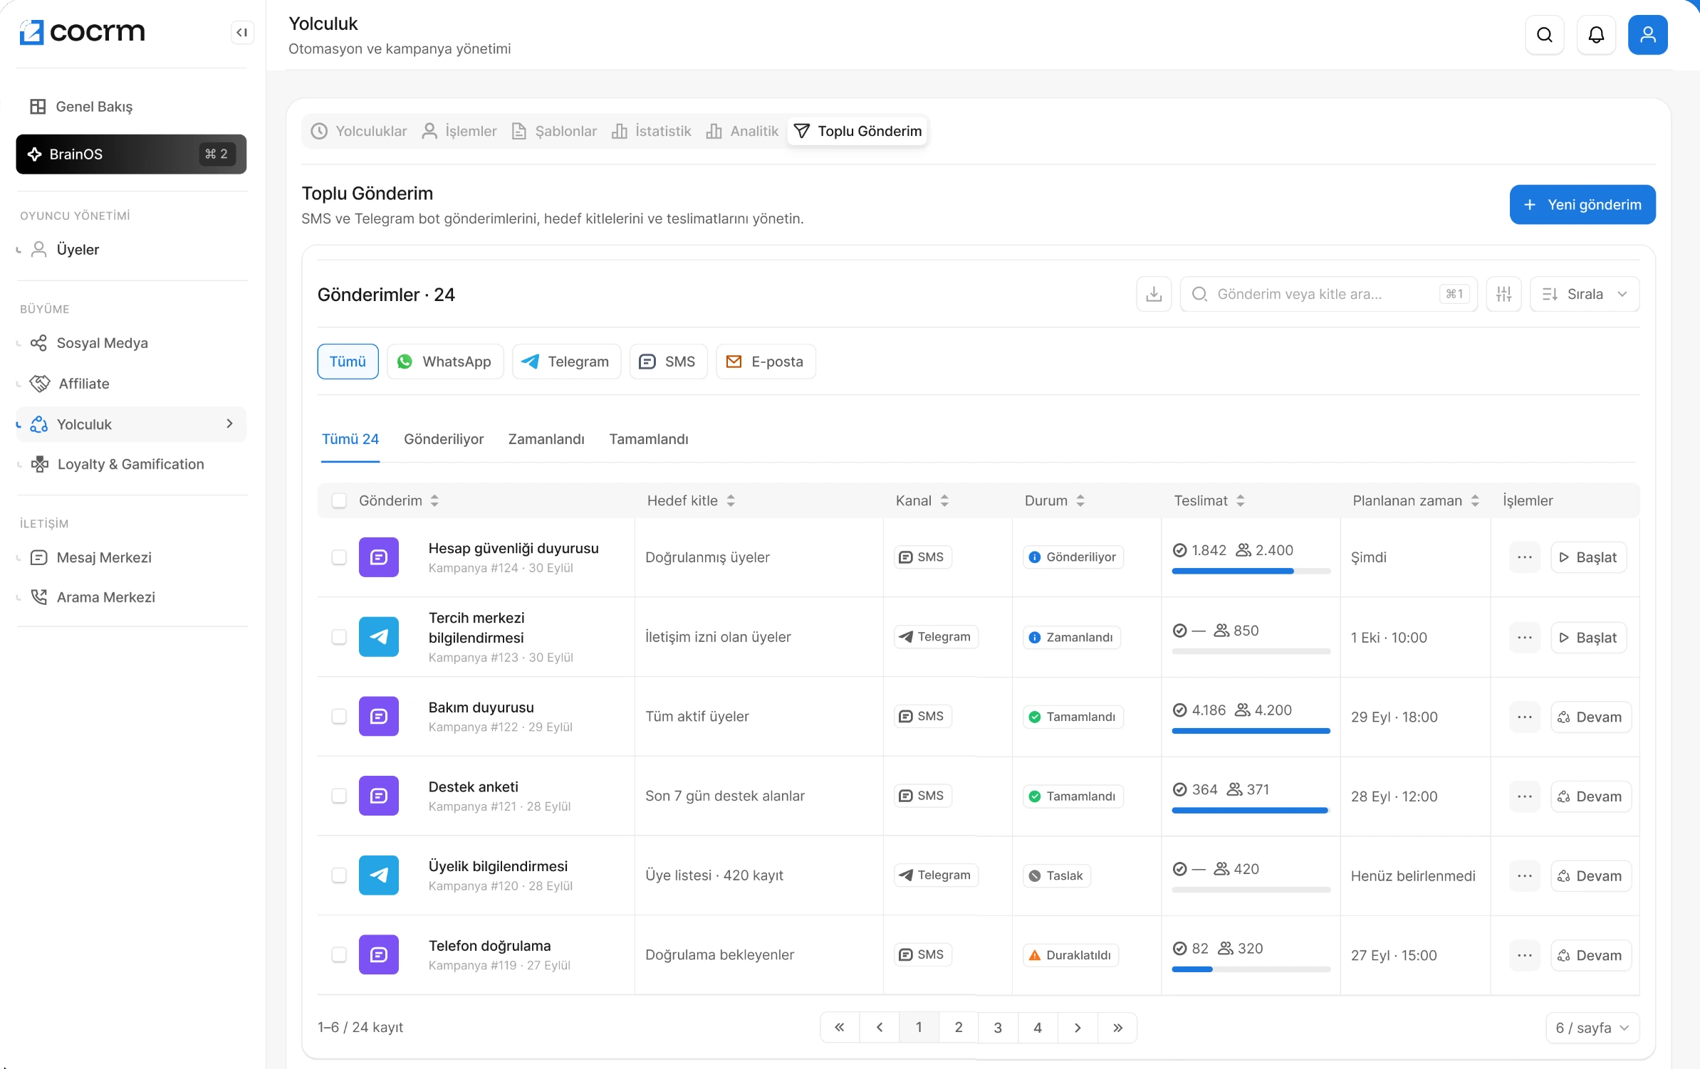Click the SMS icon for Bakım duyurusu

(x=378, y=716)
